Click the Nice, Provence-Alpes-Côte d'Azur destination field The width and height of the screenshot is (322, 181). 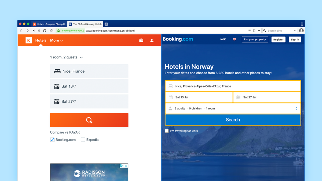pyautogui.click(x=233, y=86)
